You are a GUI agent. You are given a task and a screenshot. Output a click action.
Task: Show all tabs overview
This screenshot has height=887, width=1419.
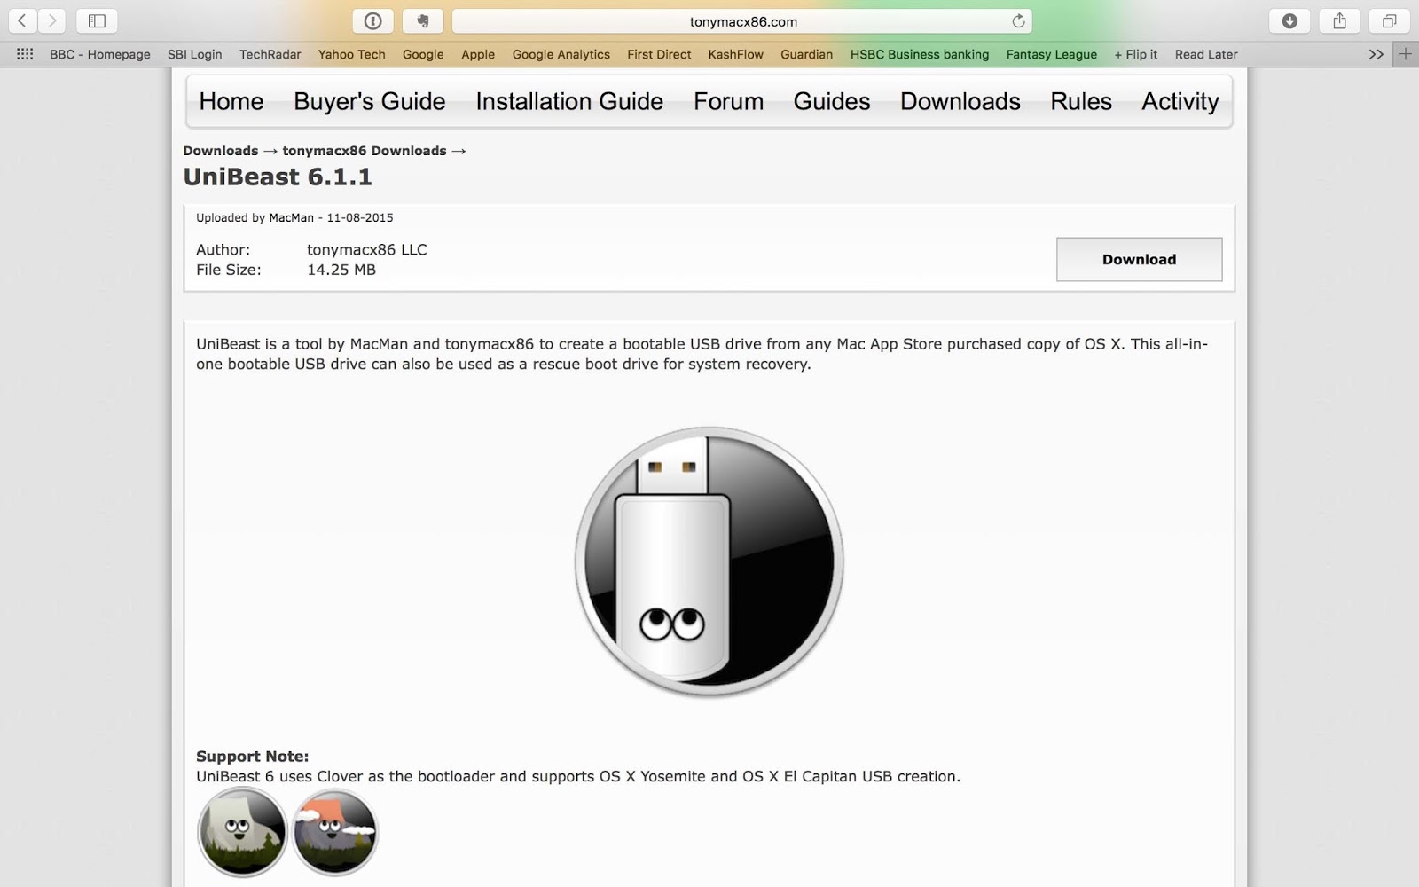(x=1389, y=20)
